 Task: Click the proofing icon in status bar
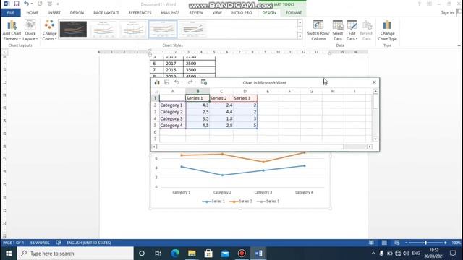(59, 243)
